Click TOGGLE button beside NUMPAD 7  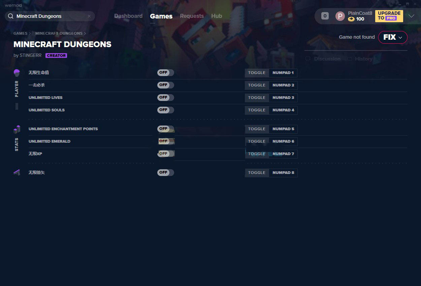pos(257,154)
